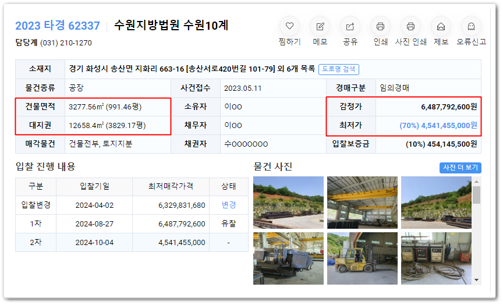Open the 변경 status link
Image resolution: width=503 pixels, height=305 pixels.
click(x=229, y=205)
